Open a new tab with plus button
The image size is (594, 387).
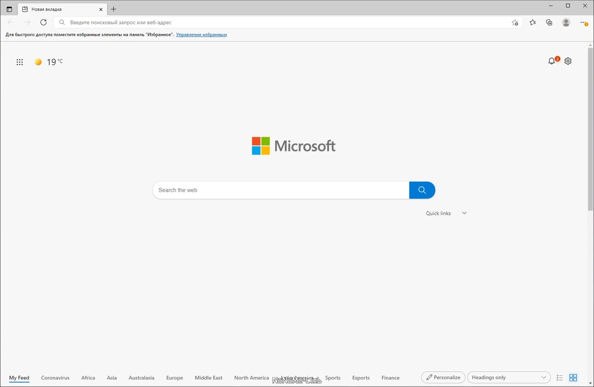113,9
